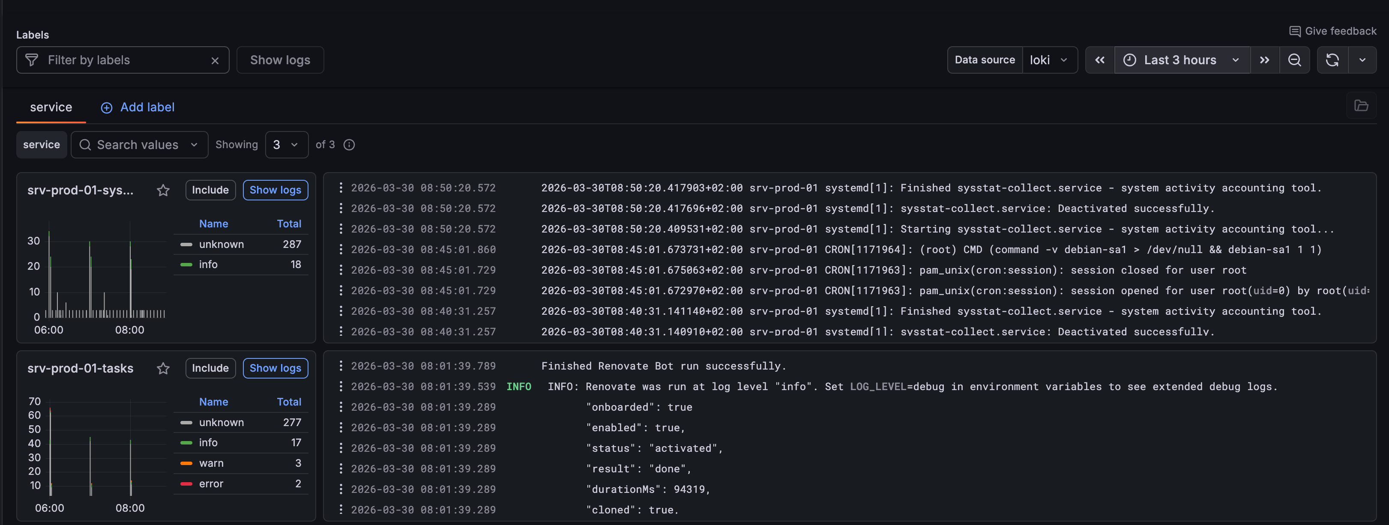Click the magnifying-glass zoom out icon
1389x525 pixels.
[x=1295, y=60]
